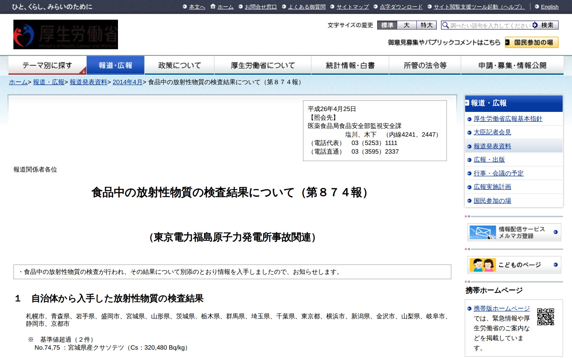Open the mail magazine registration banner
This screenshot has width=572, height=358.
click(x=514, y=232)
